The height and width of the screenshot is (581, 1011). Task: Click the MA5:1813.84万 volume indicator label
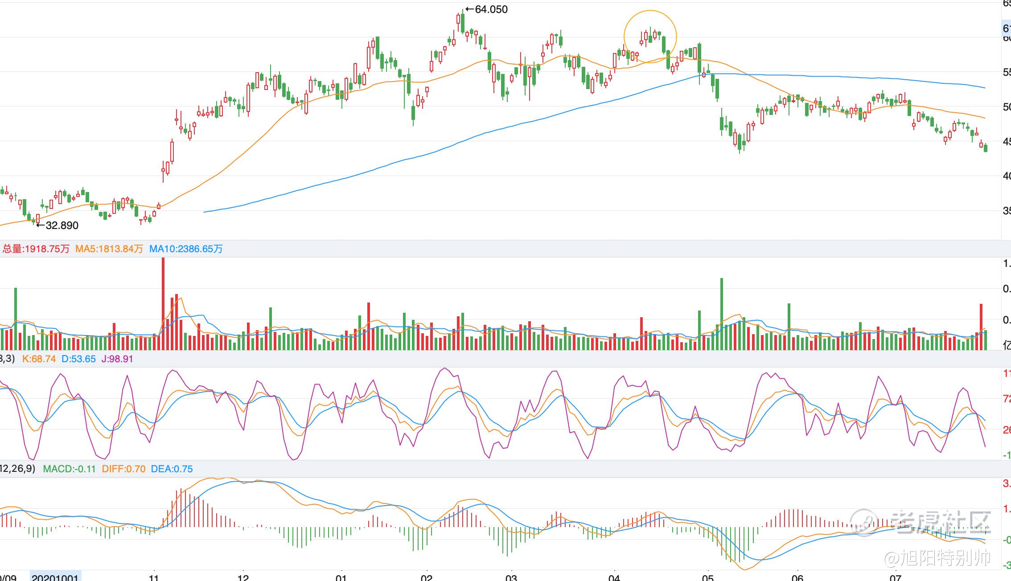[109, 249]
